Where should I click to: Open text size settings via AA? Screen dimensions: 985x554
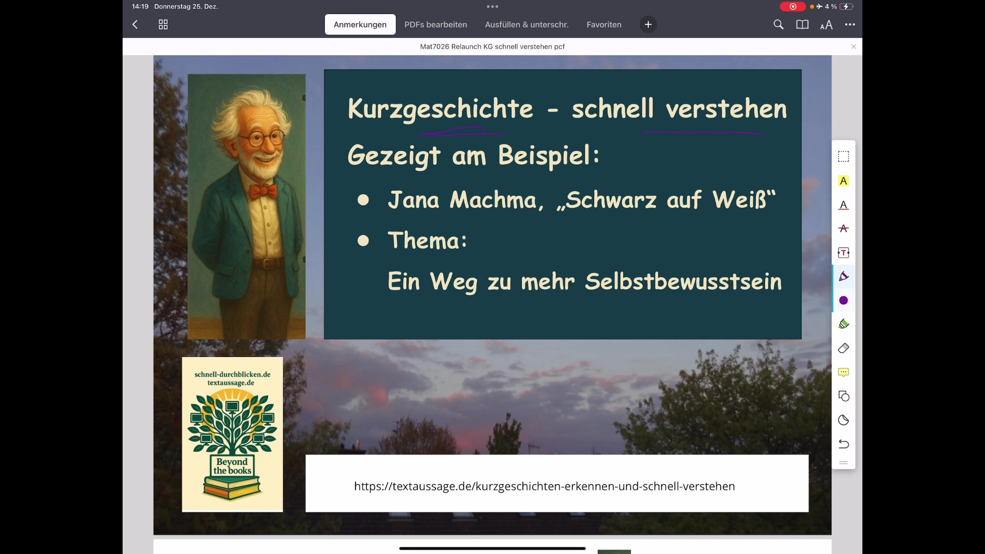pos(826,24)
